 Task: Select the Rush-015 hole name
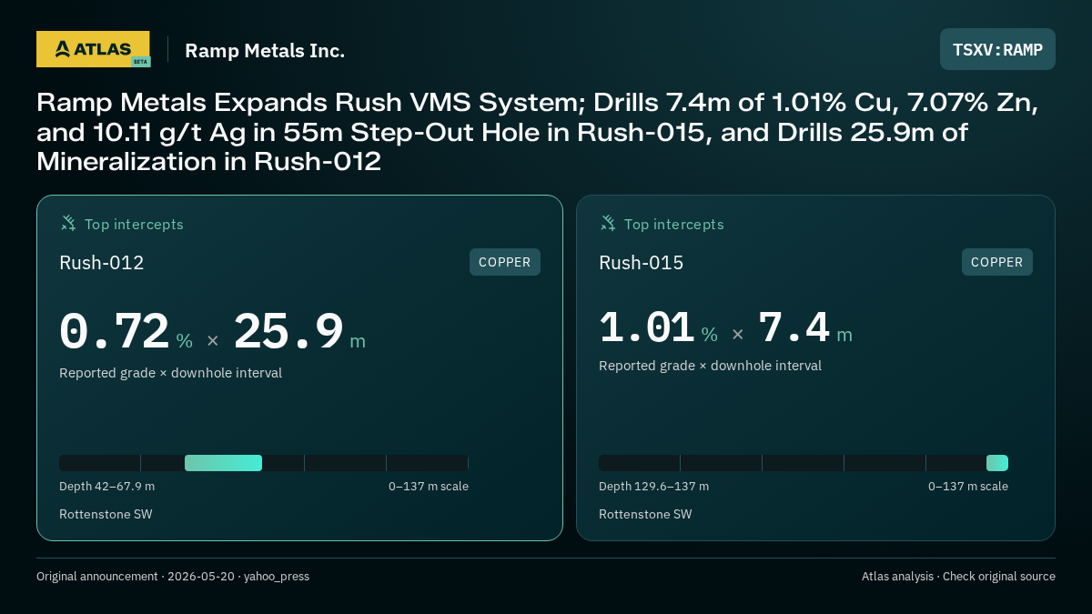(642, 263)
